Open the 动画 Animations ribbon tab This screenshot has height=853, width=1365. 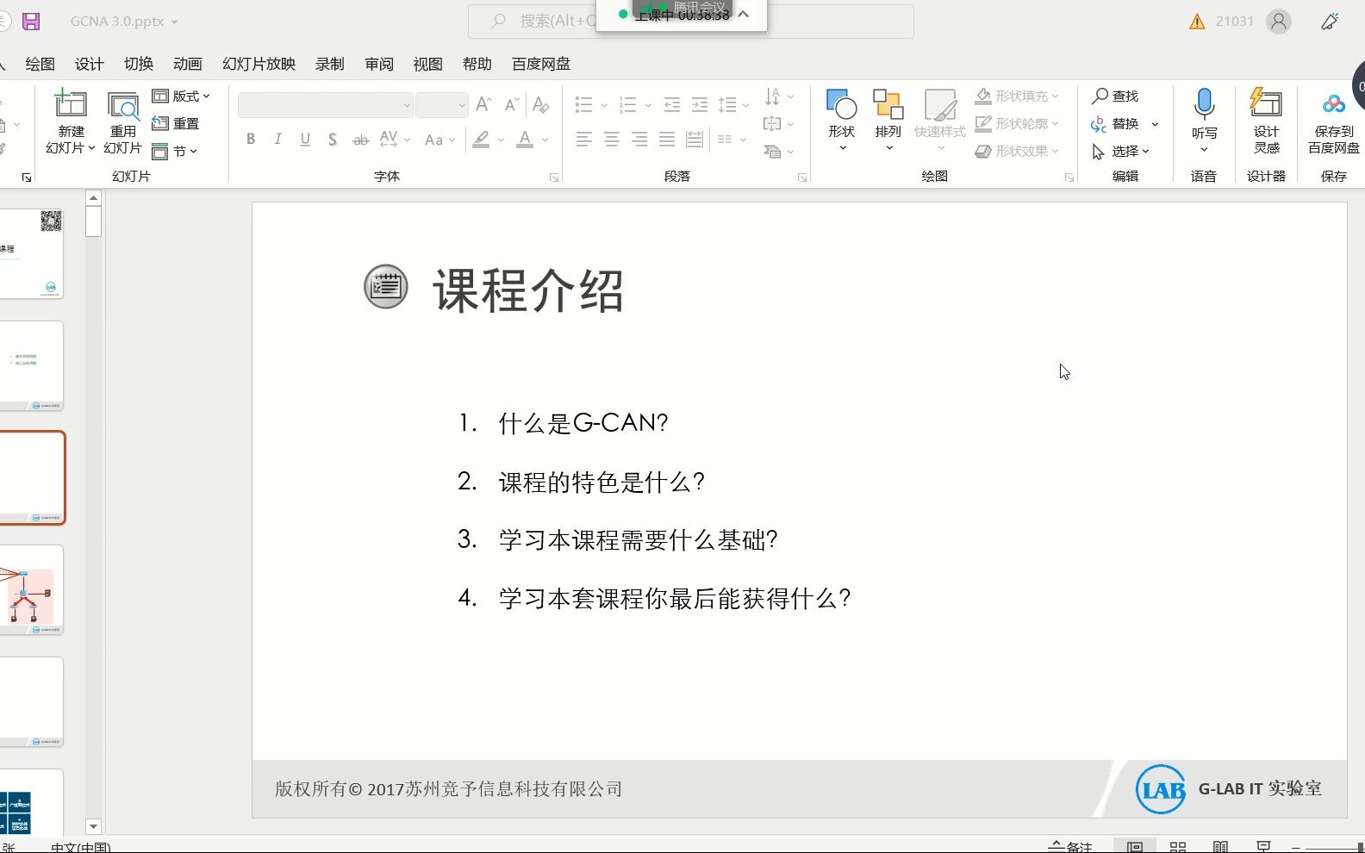(x=187, y=64)
